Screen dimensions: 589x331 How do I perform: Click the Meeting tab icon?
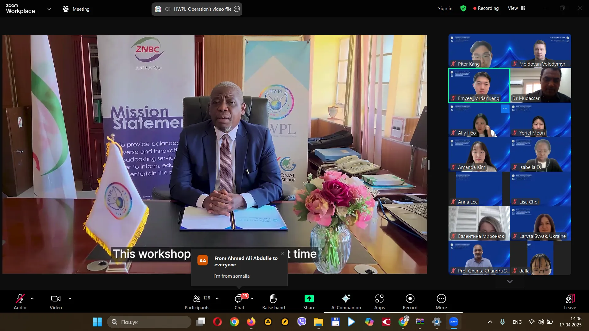click(x=66, y=9)
